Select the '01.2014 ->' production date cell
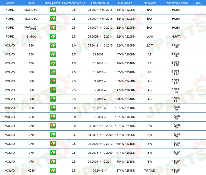206x175 pixels. (100, 117)
